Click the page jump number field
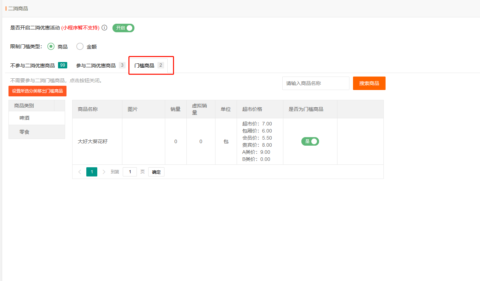The image size is (480, 281). click(130, 172)
